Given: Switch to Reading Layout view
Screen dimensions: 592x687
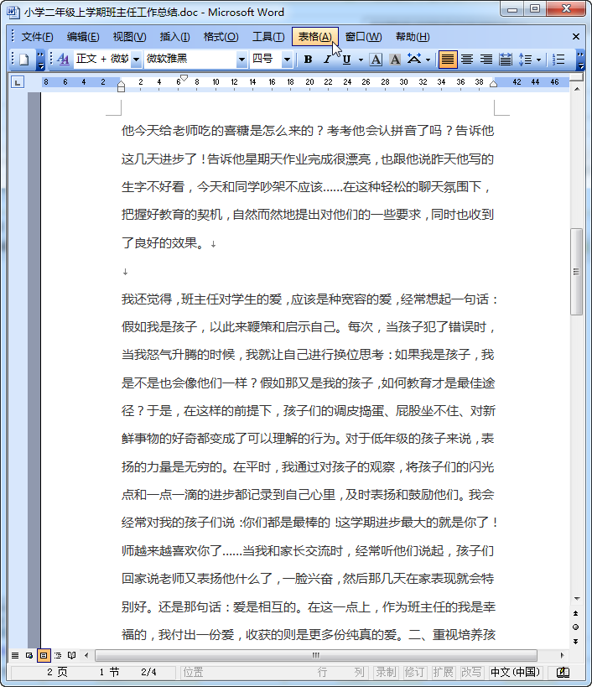Looking at the screenshot, I should click(72, 655).
